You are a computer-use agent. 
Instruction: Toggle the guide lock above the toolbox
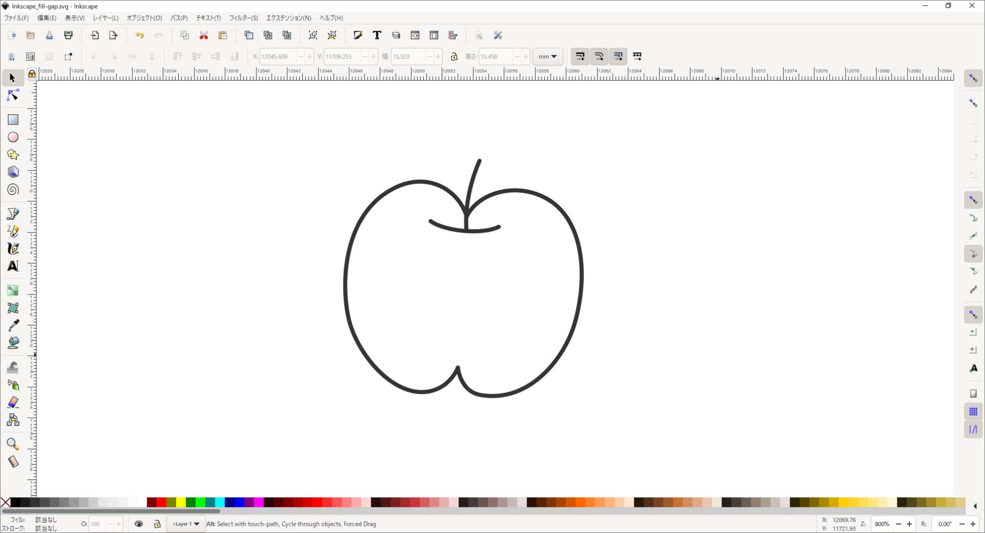point(32,74)
